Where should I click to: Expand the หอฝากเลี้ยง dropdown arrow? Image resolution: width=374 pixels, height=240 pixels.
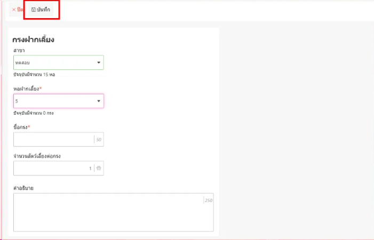coord(99,101)
